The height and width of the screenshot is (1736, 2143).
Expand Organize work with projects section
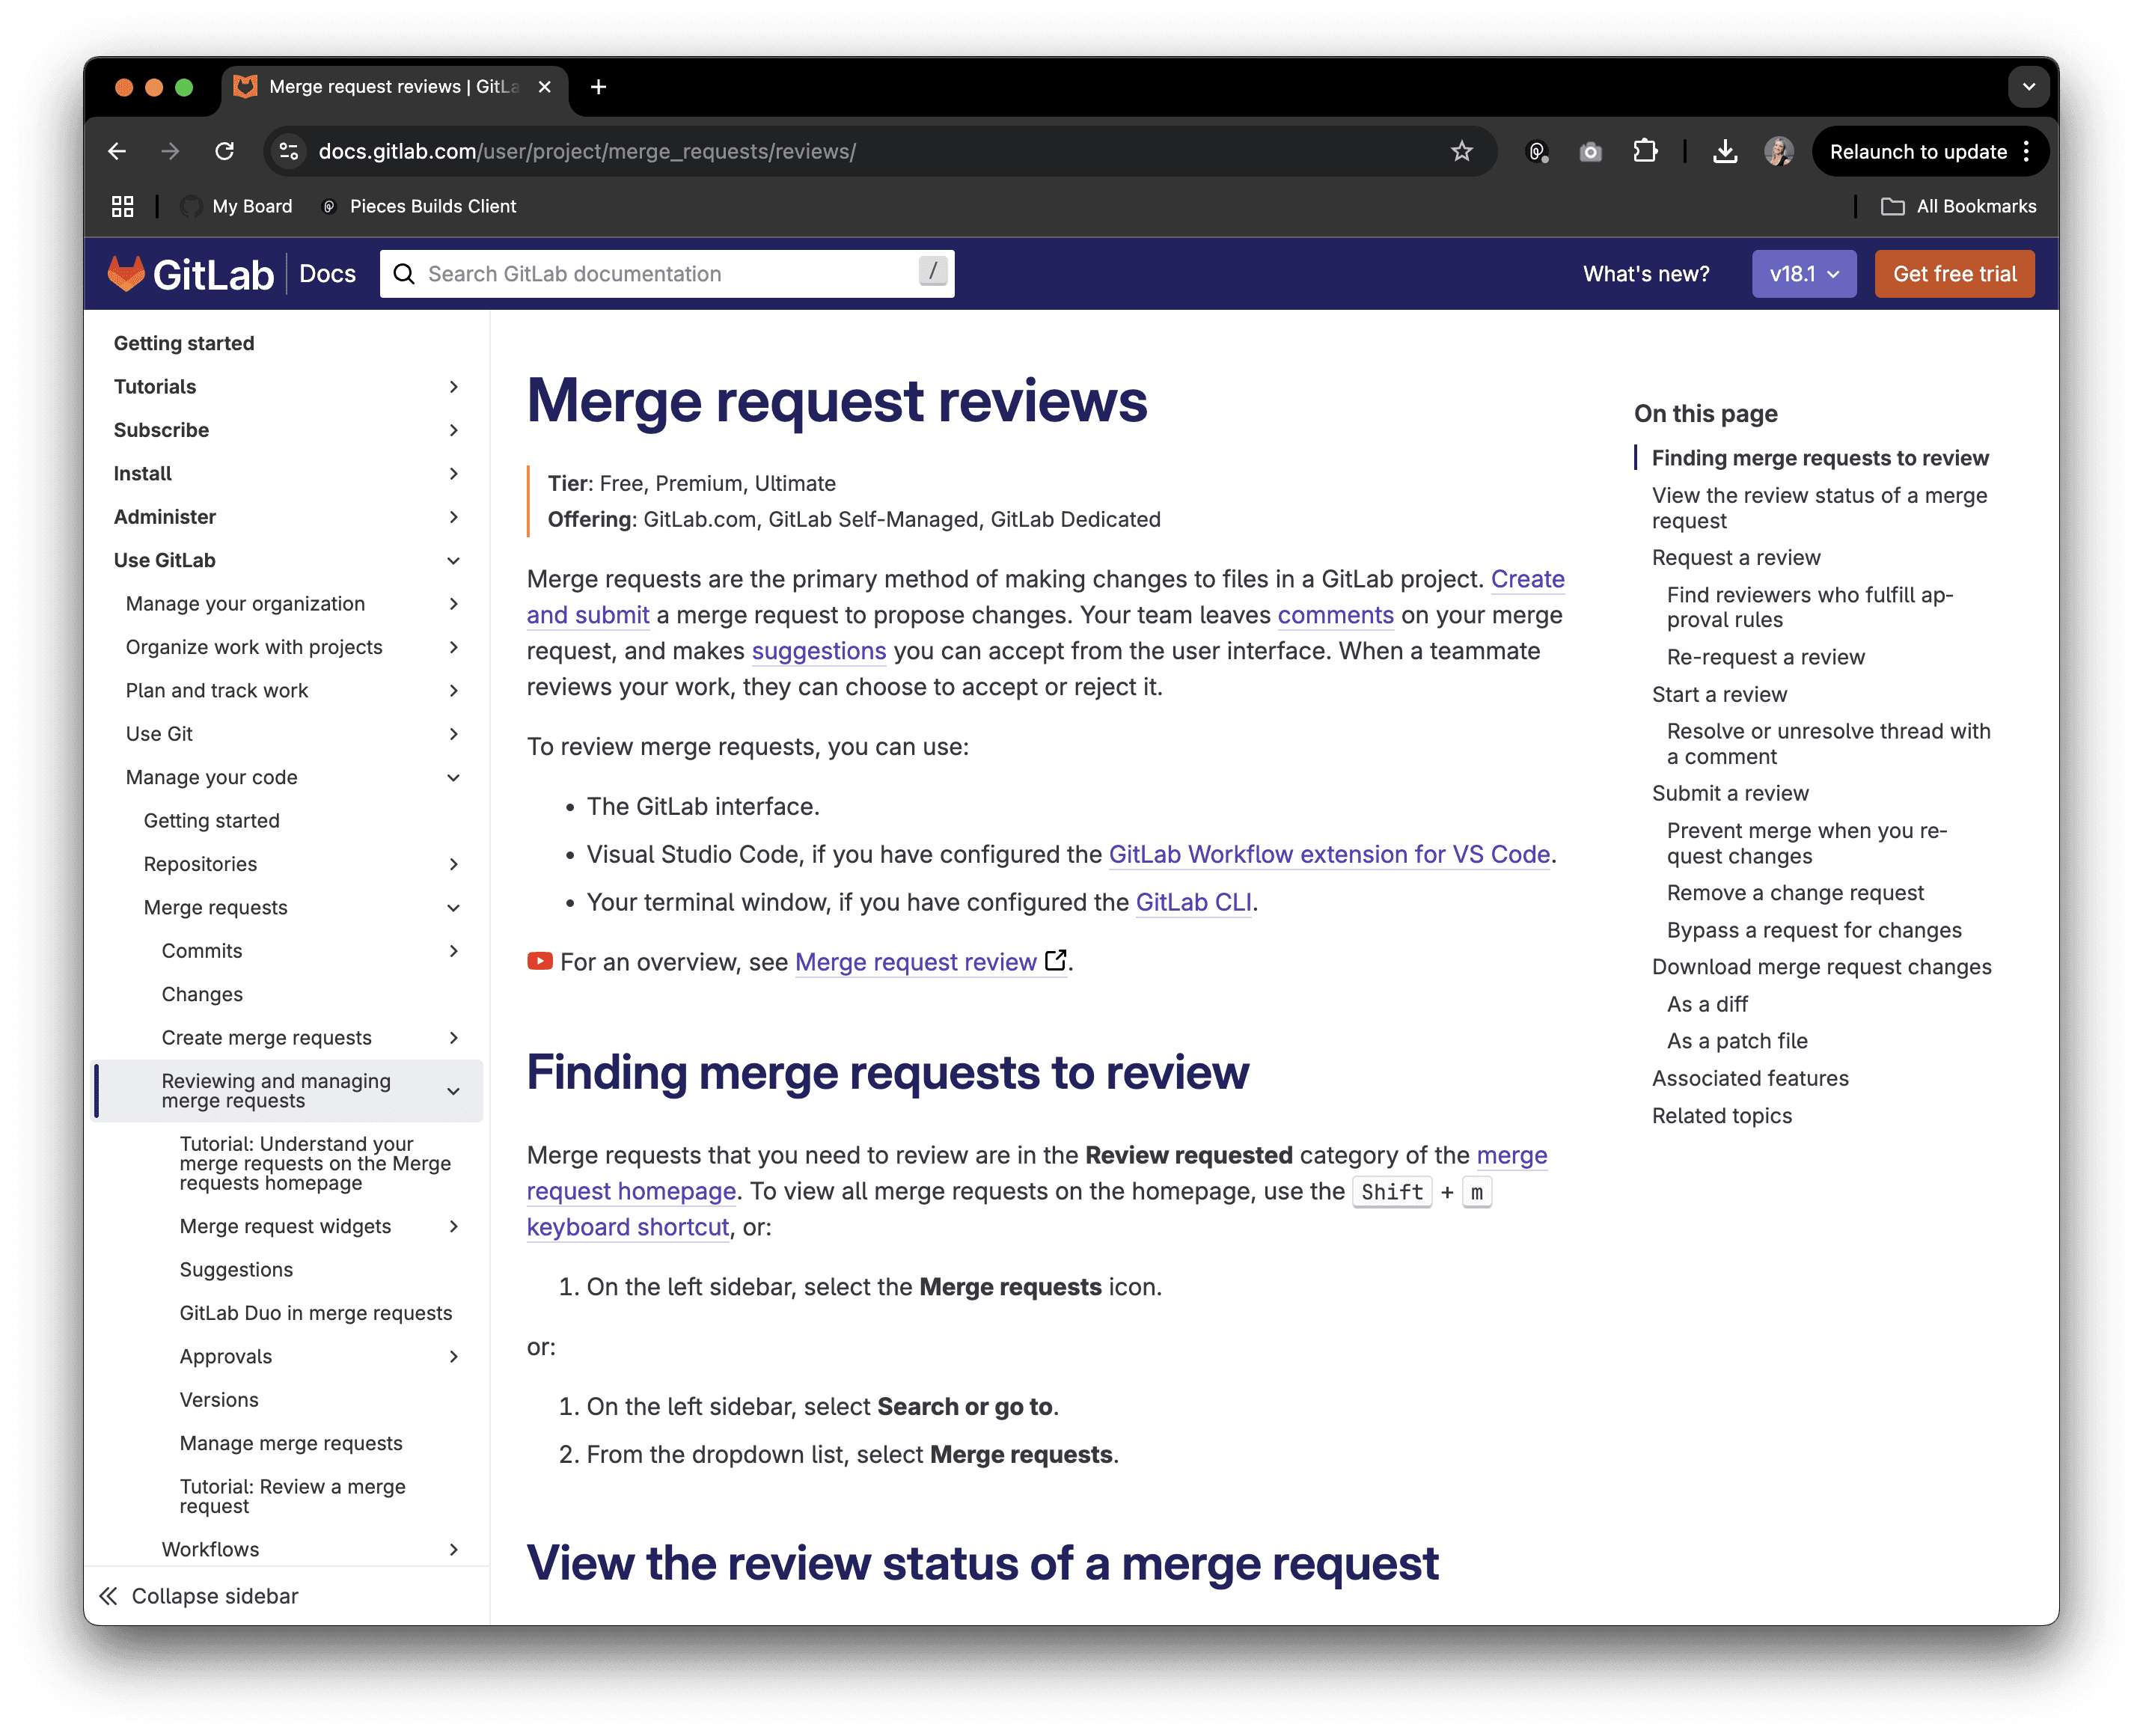[454, 647]
